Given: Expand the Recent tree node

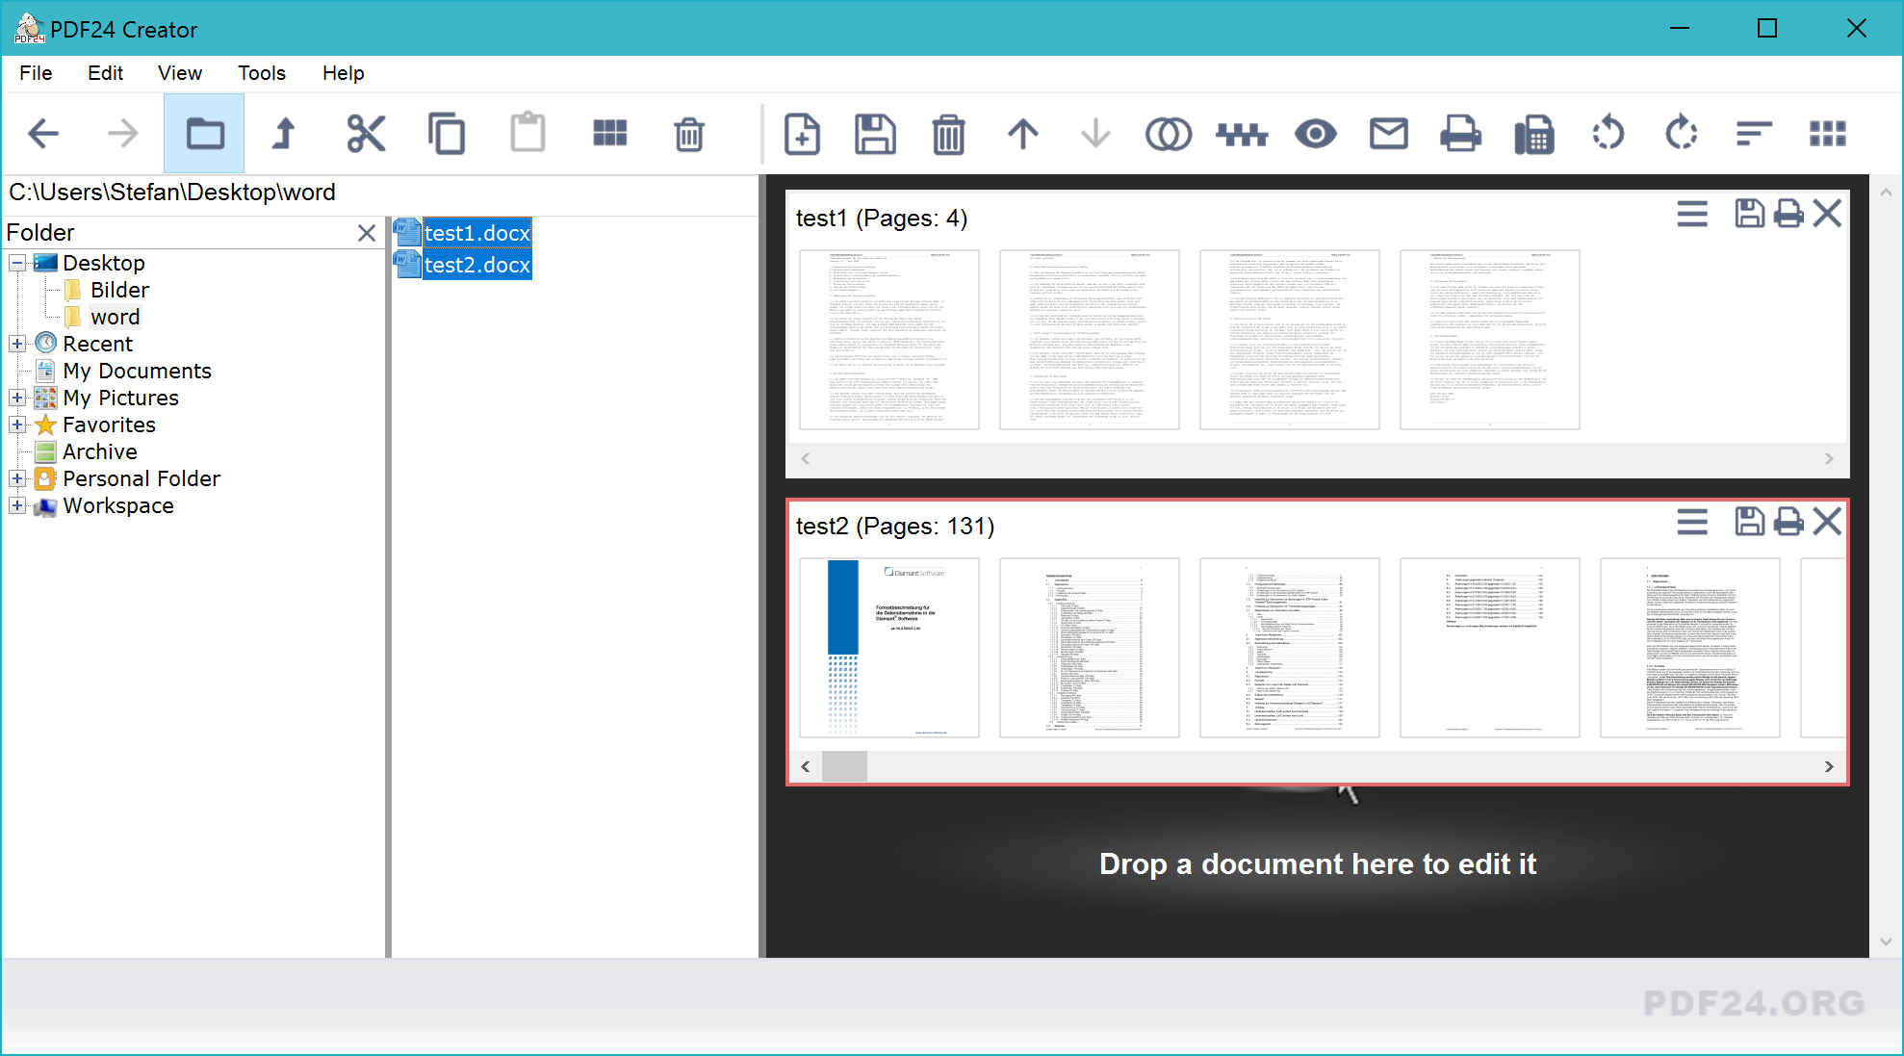Looking at the screenshot, I should click(17, 344).
